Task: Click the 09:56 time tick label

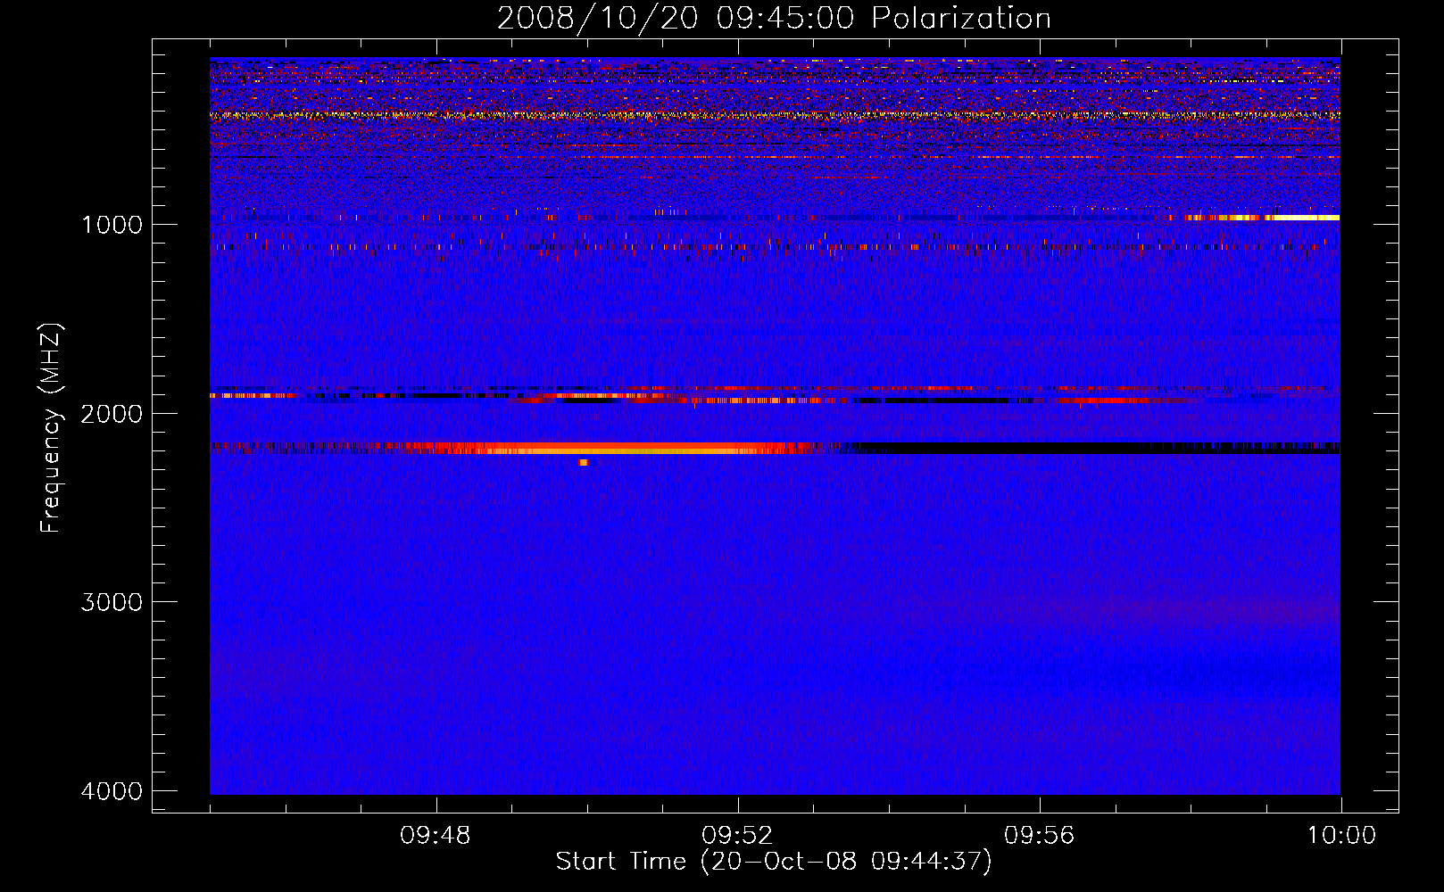Action: [1040, 836]
